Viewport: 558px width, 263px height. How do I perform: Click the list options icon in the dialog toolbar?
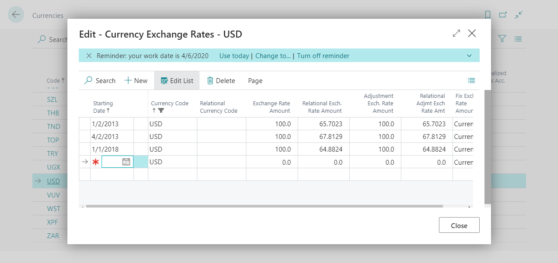[x=471, y=80]
